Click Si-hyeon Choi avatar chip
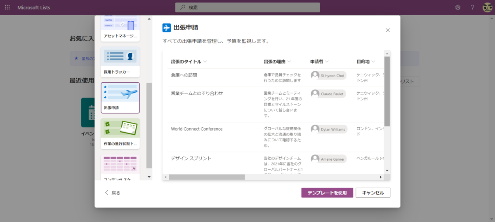The image size is (495, 222). click(x=328, y=75)
